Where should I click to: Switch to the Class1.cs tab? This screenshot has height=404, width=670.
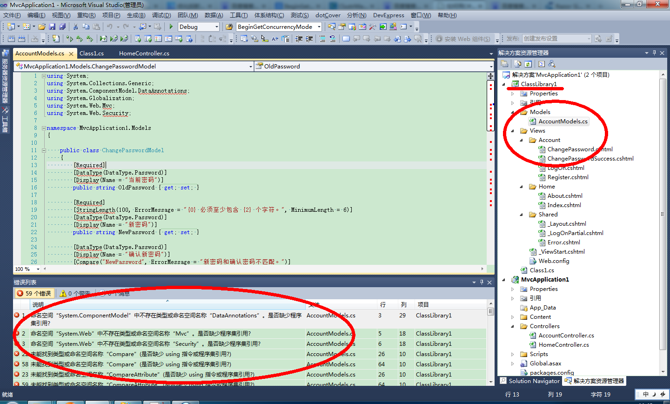[x=92, y=54]
